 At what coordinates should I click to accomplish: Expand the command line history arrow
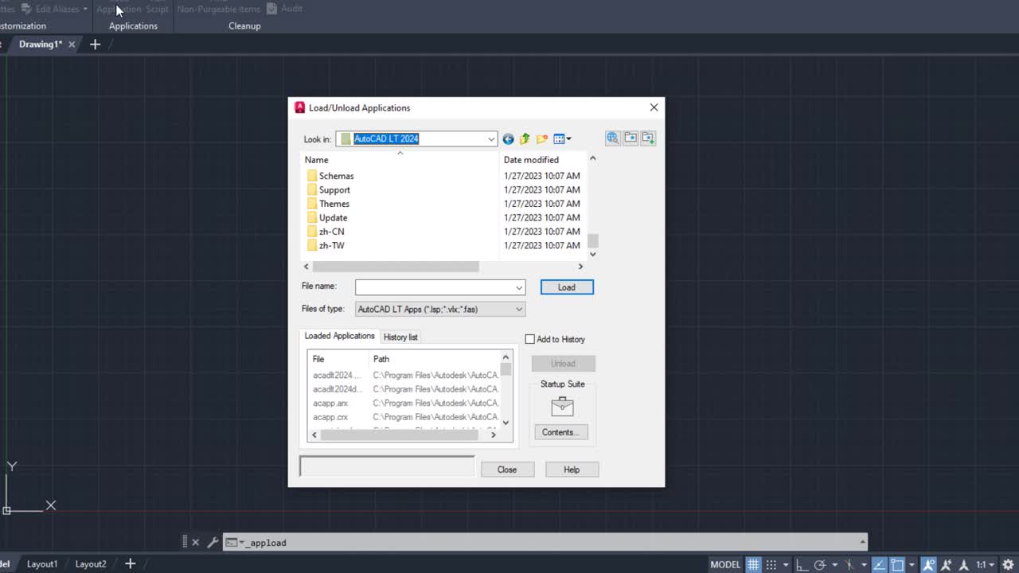tap(862, 542)
